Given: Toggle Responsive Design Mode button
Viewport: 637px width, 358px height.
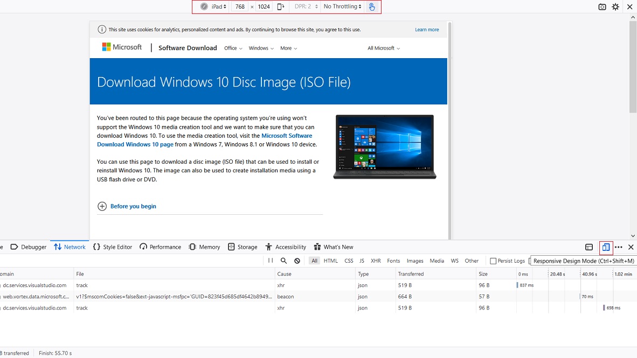Looking at the screenshot, I should [606, 247].
